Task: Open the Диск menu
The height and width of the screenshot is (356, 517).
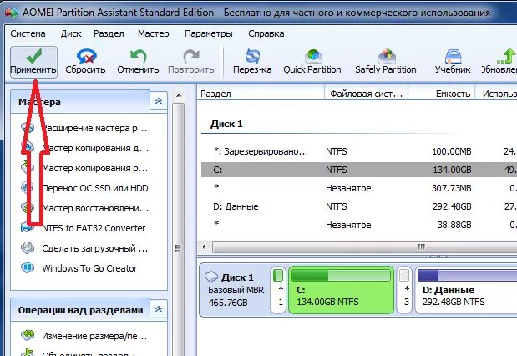Action: pyautogui.click(x=71, y=33)
